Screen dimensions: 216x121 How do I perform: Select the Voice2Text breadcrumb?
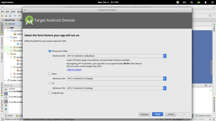(x=8, y=20)
